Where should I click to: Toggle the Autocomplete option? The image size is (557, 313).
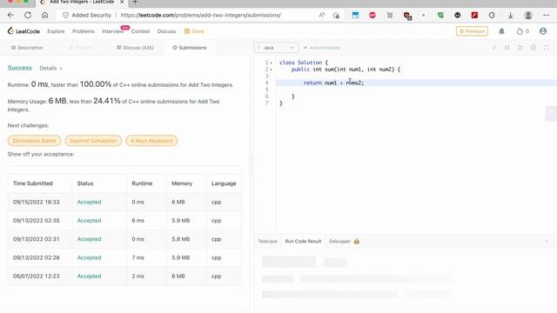[322, 48]
